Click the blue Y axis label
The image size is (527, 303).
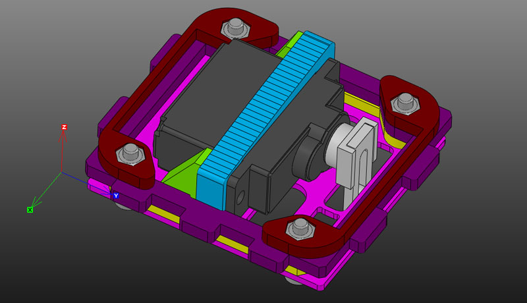pos(116,196)
